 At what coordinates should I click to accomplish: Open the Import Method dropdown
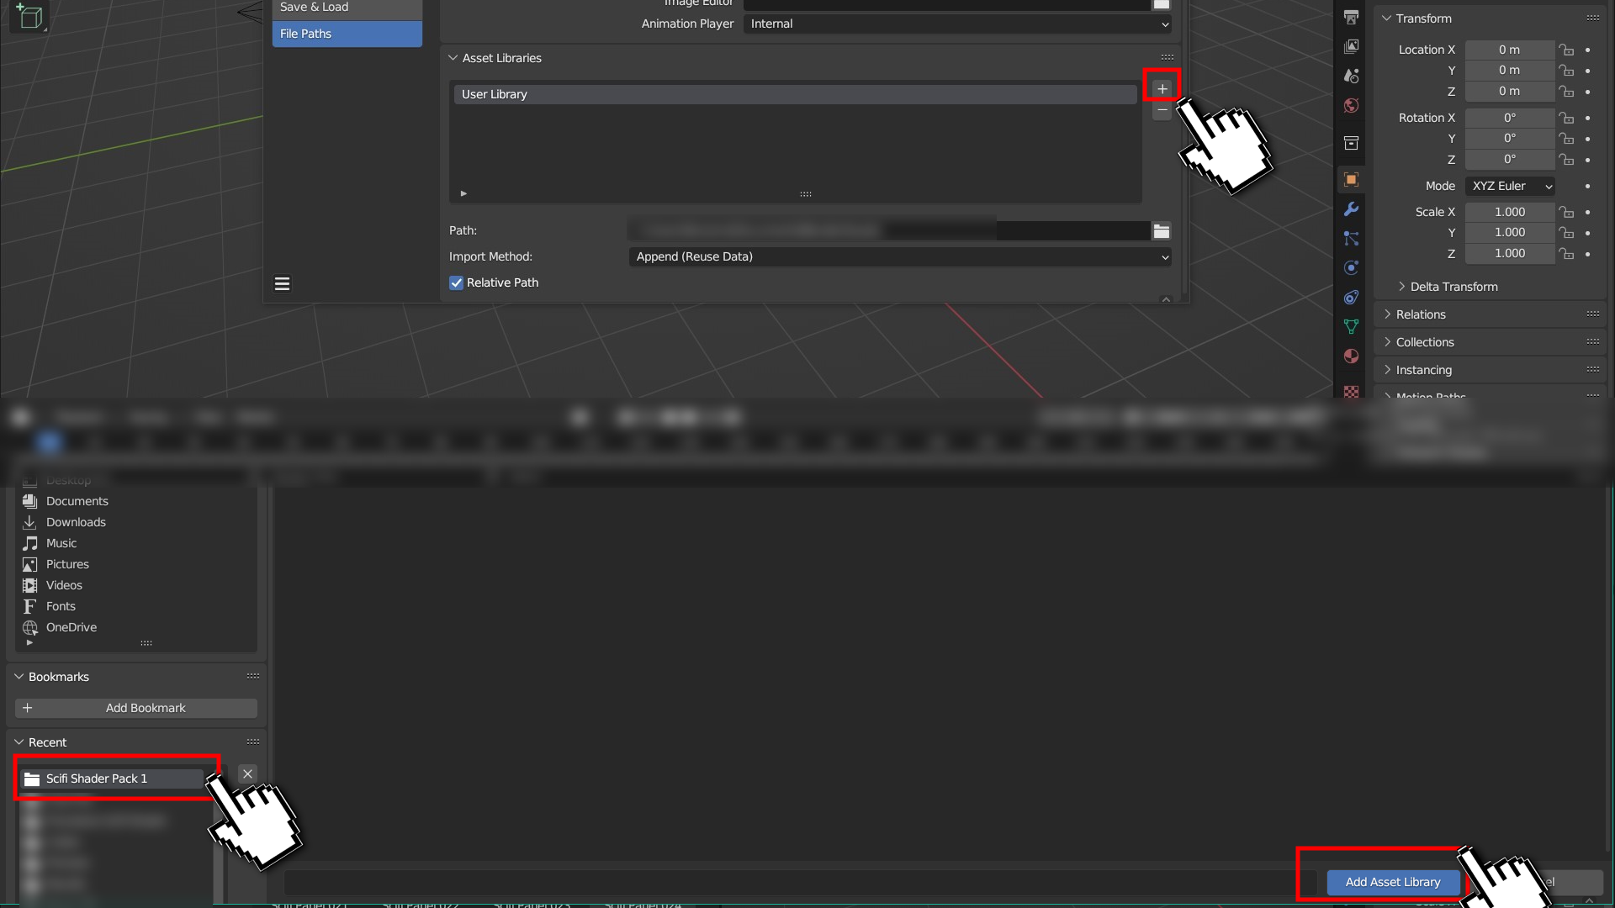pos(899,257)
